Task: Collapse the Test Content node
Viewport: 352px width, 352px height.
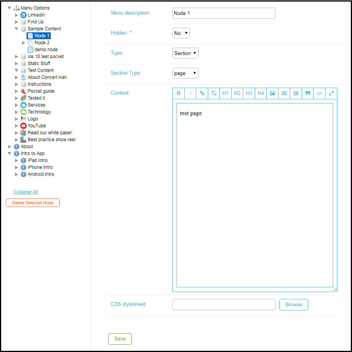Action: pyautogui.click(x=17, y=70)
